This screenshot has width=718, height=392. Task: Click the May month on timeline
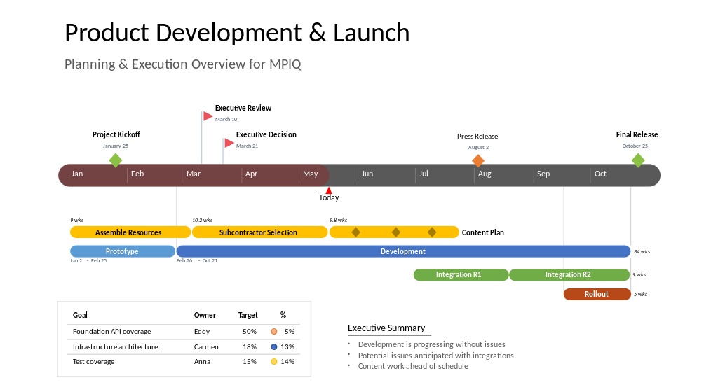[310, 174]
